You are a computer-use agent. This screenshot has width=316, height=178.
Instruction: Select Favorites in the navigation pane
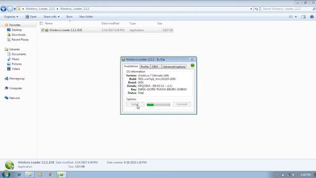click(x=15, y=25)
